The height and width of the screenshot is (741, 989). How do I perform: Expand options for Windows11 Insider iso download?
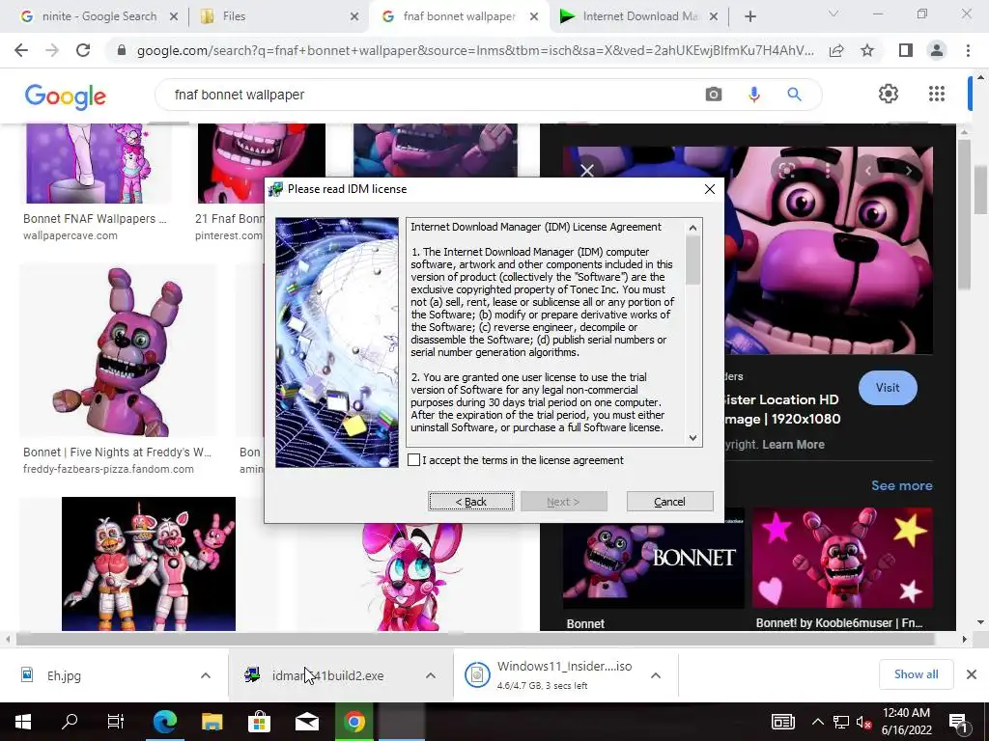pos(656,675)
